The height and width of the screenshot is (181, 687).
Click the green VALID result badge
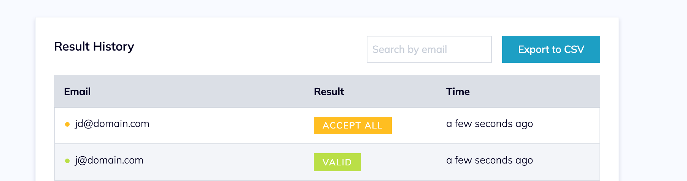[337, 162]
